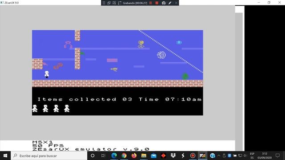Screen dimensions: 285x160
Task: Click the battery status tray icon
Action: 235,156
